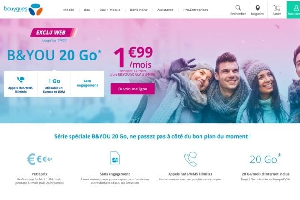
Task: Click the B&YOU 20 Go banner title
Action: [54, 55]
